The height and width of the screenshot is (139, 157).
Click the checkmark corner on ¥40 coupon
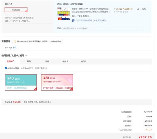coord(35,89)
